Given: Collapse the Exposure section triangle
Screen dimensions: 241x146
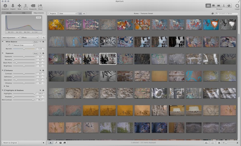Looking at the screenshot, I should pos(3,53).
